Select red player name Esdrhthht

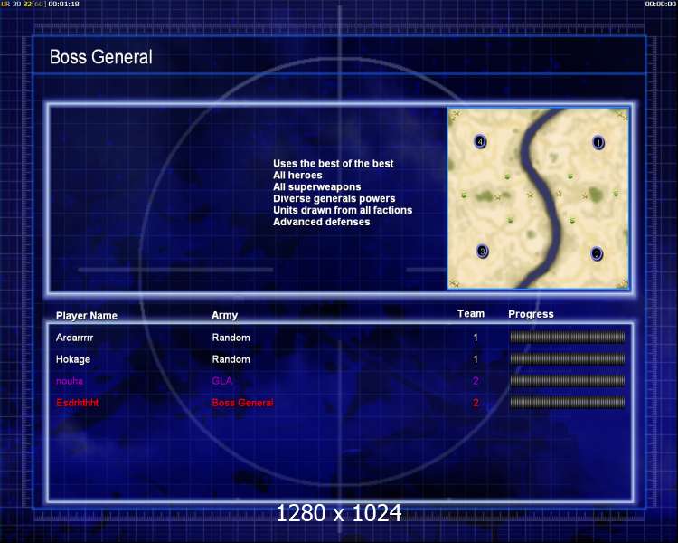click(x=78, y=403)
